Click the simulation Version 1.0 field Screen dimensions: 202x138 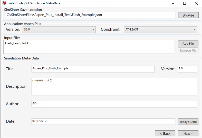tap(187, 69)
